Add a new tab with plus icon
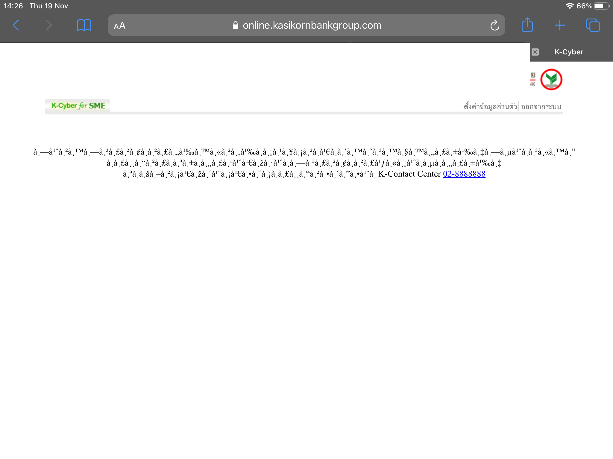 [559, 25]
